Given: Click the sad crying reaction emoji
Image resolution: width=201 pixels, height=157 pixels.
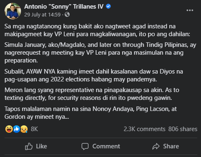Looking at the screenshot, I should 24,129.
